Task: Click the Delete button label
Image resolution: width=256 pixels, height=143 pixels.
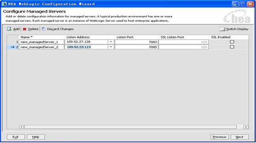Action: (33, 29)
